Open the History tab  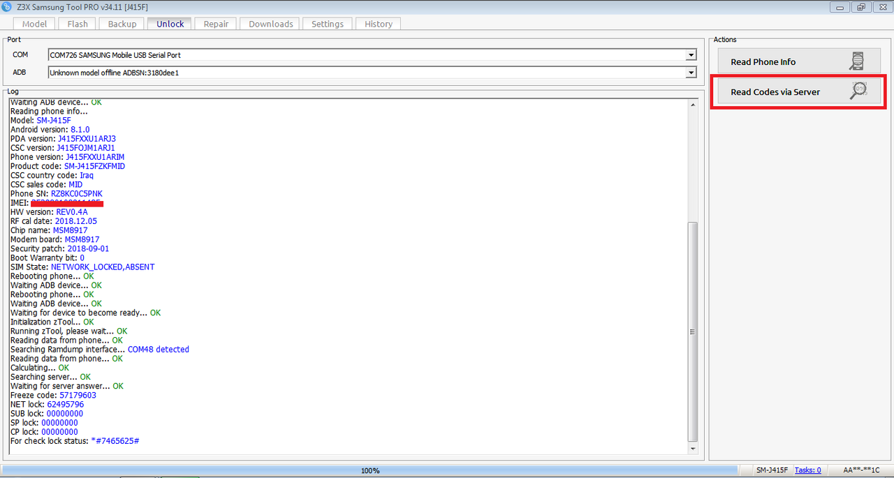pos(379,24)
